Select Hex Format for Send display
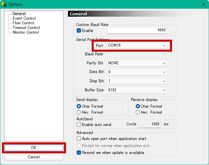The image size is (209, 165). 79,112
